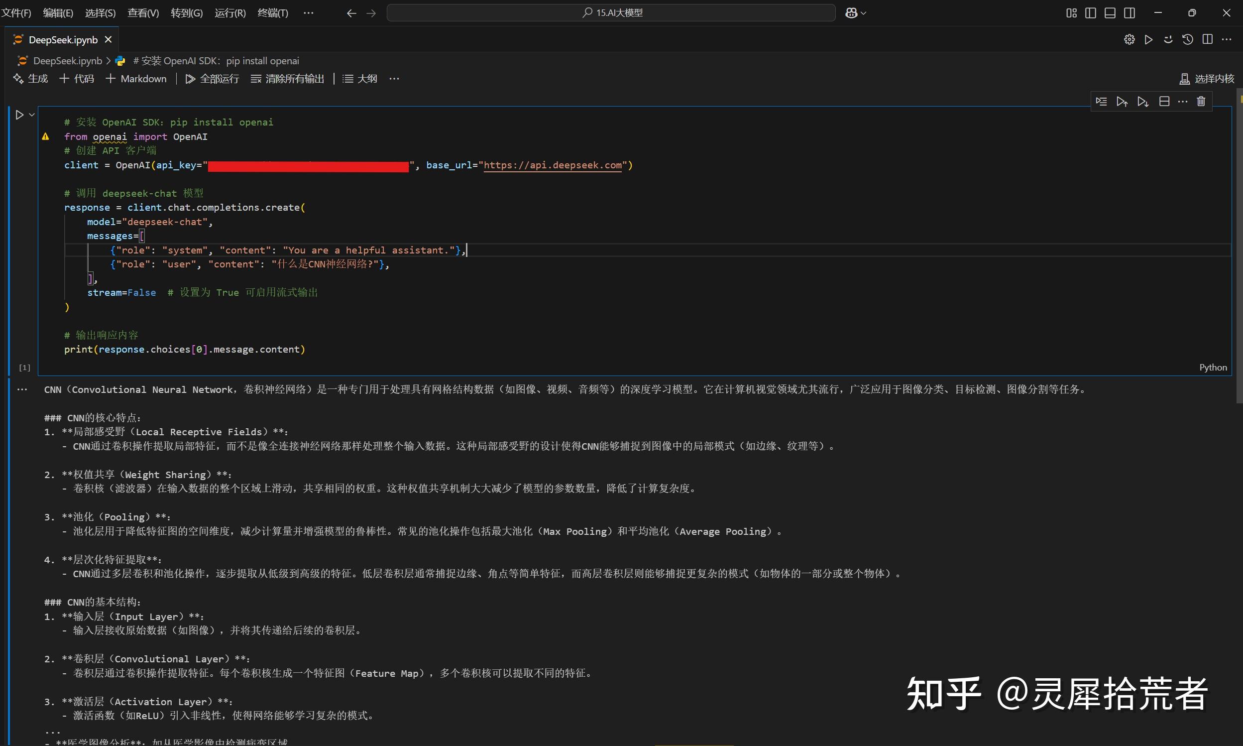Open notebook revision history icon

[1188, 39]
